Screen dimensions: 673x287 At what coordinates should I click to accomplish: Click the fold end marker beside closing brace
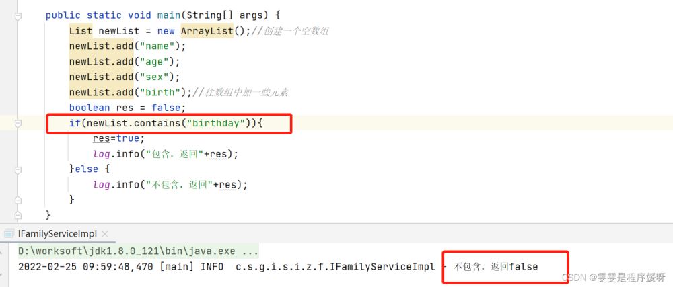(18, 214)
